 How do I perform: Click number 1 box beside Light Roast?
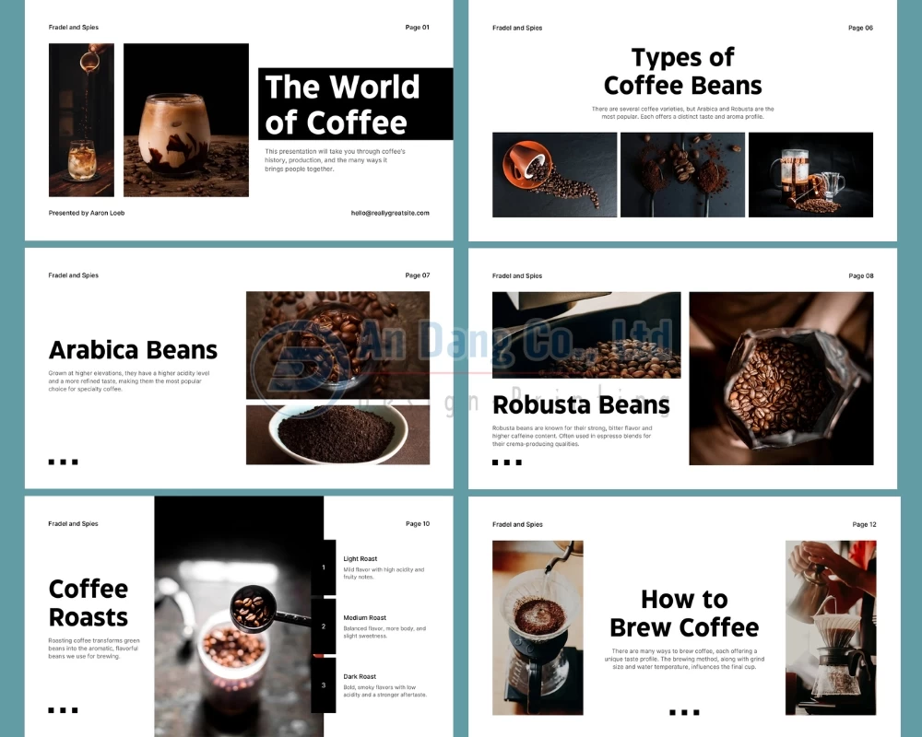[323, 567]
